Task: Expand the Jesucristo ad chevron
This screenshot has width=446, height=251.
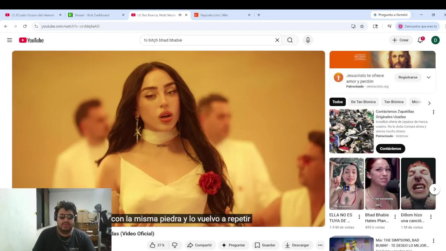Action: pos(429,77)
